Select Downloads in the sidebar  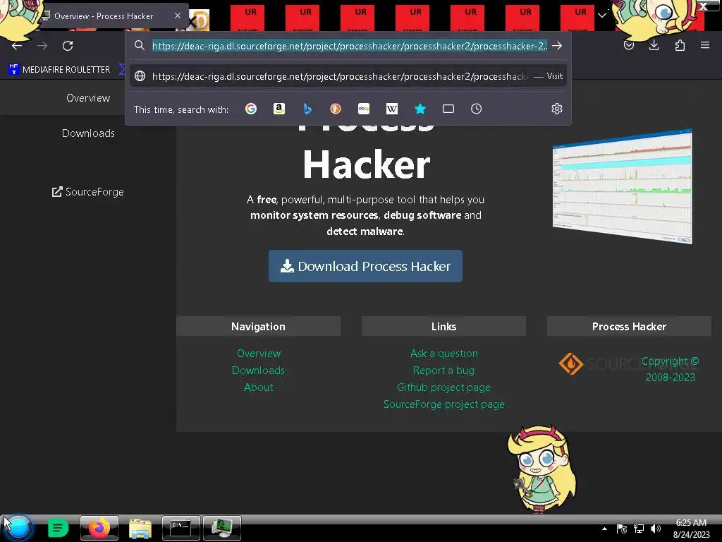pyautogui.click(x=88, y=133)
